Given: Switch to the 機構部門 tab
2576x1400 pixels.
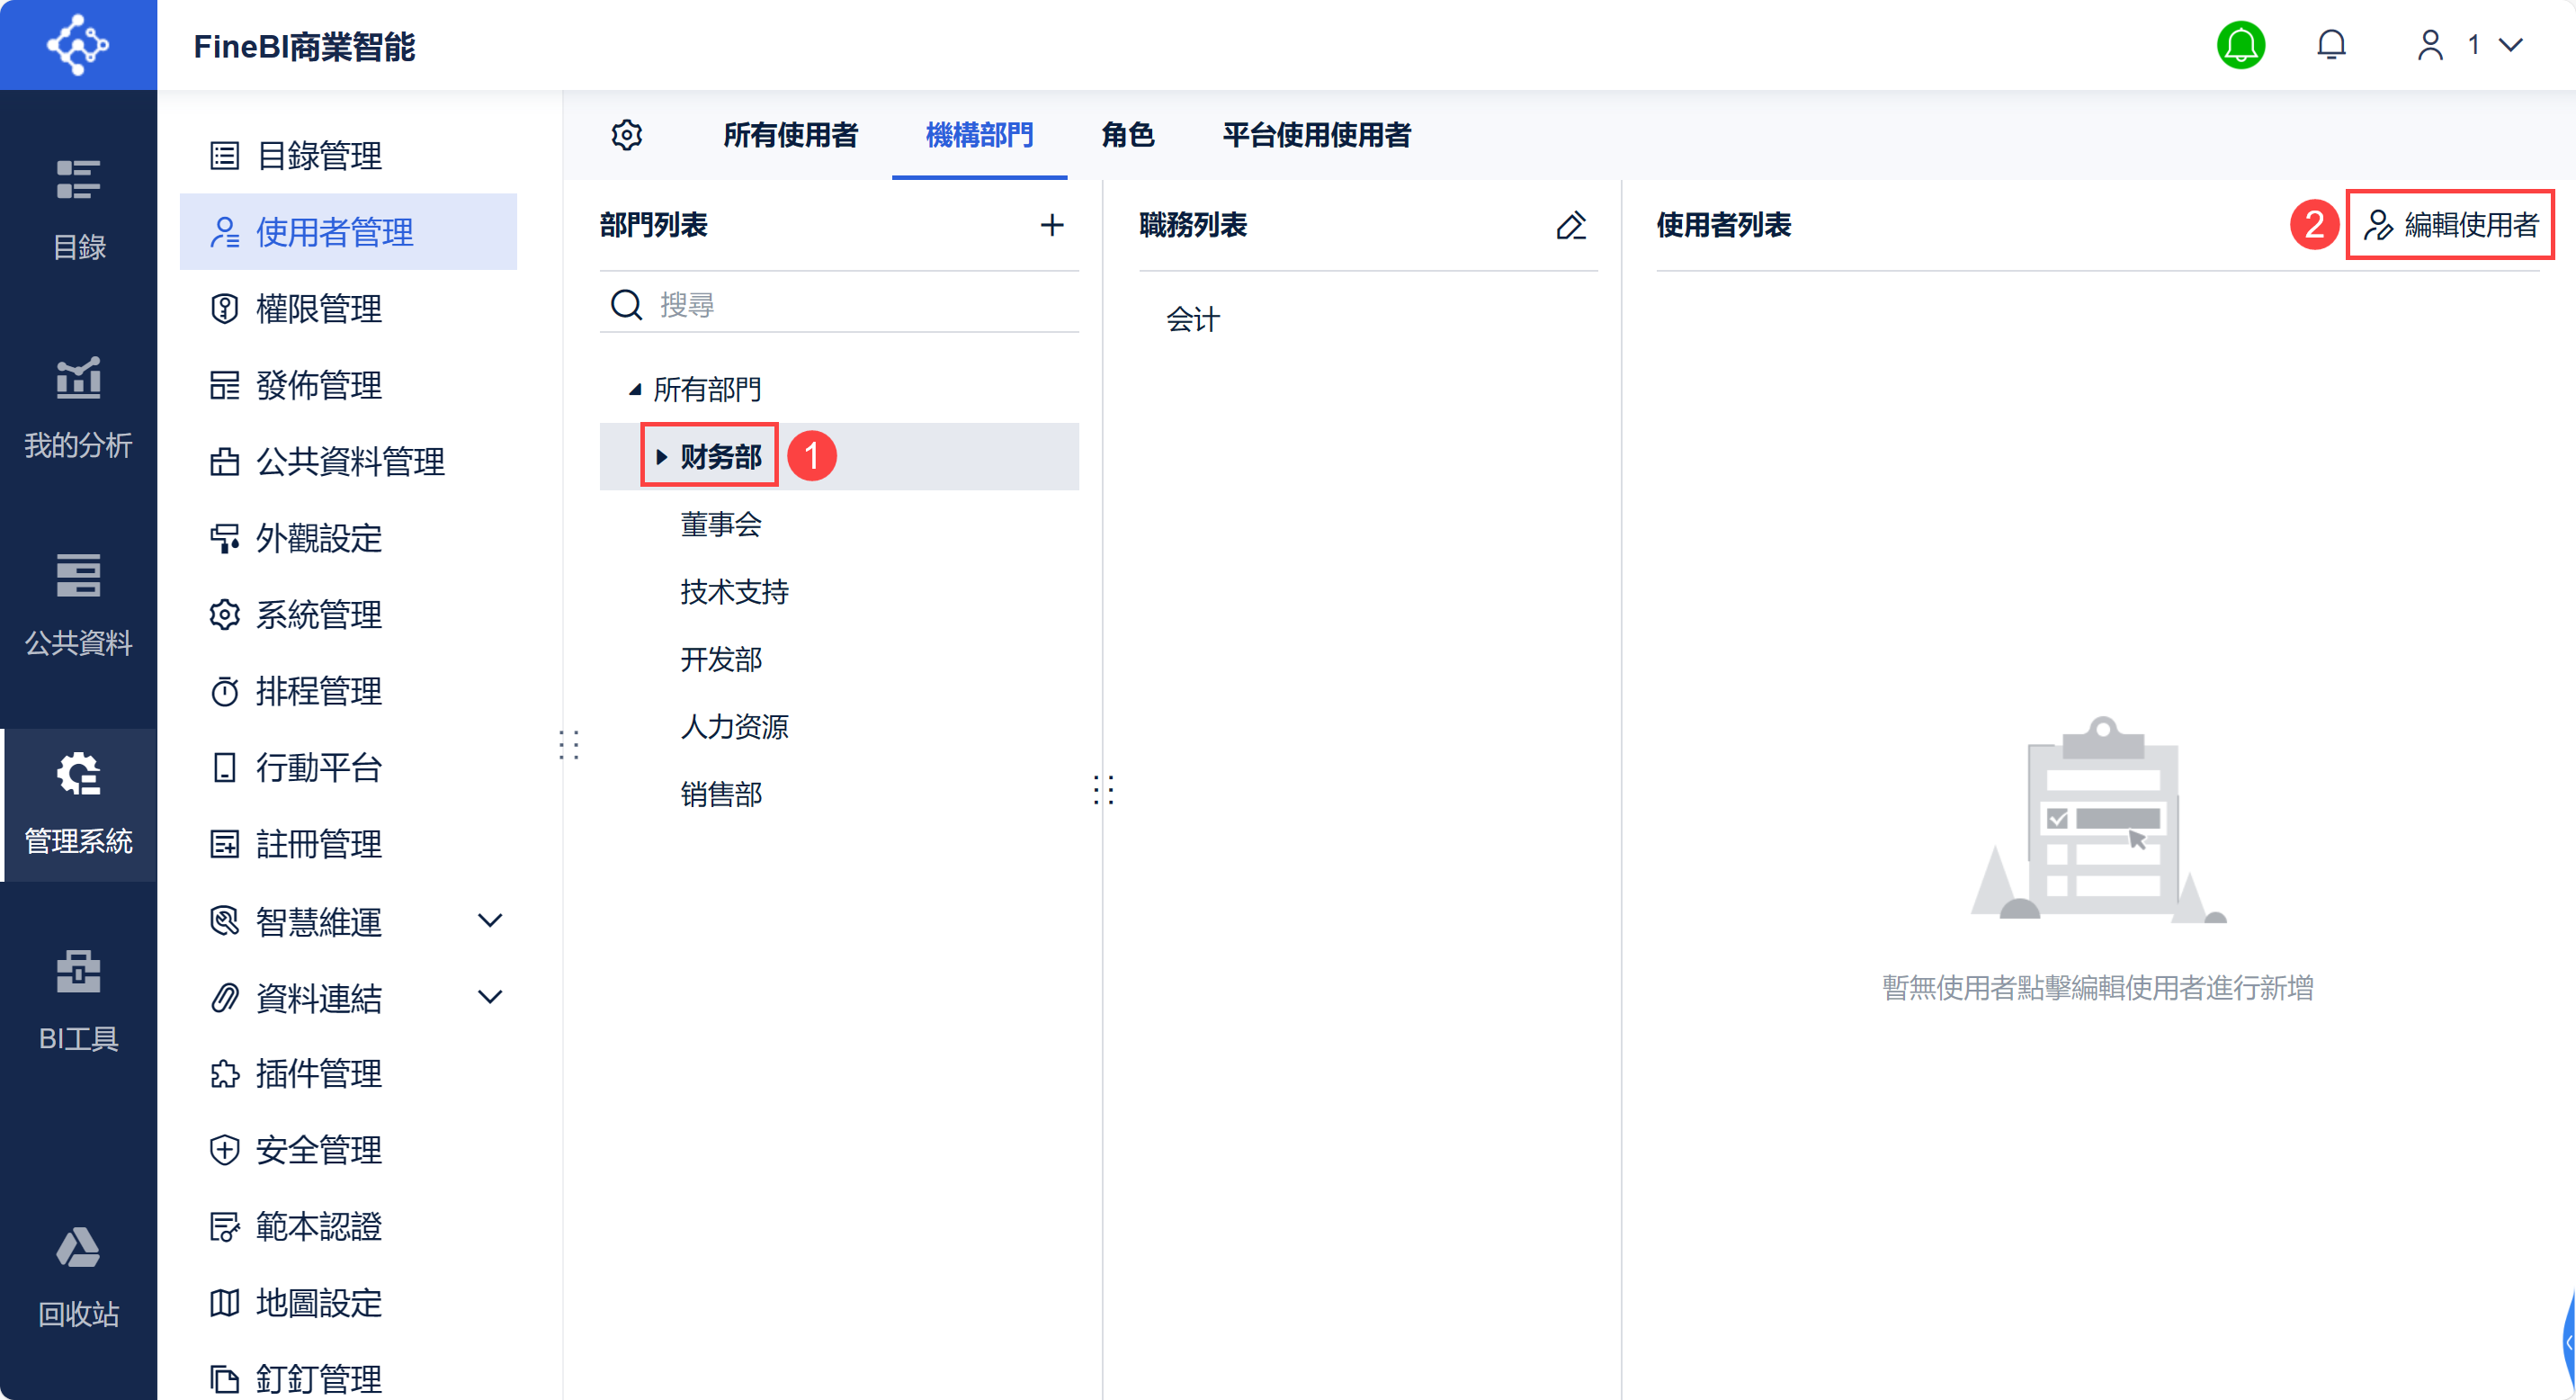Looking at the screenshot, I should 979,135.
